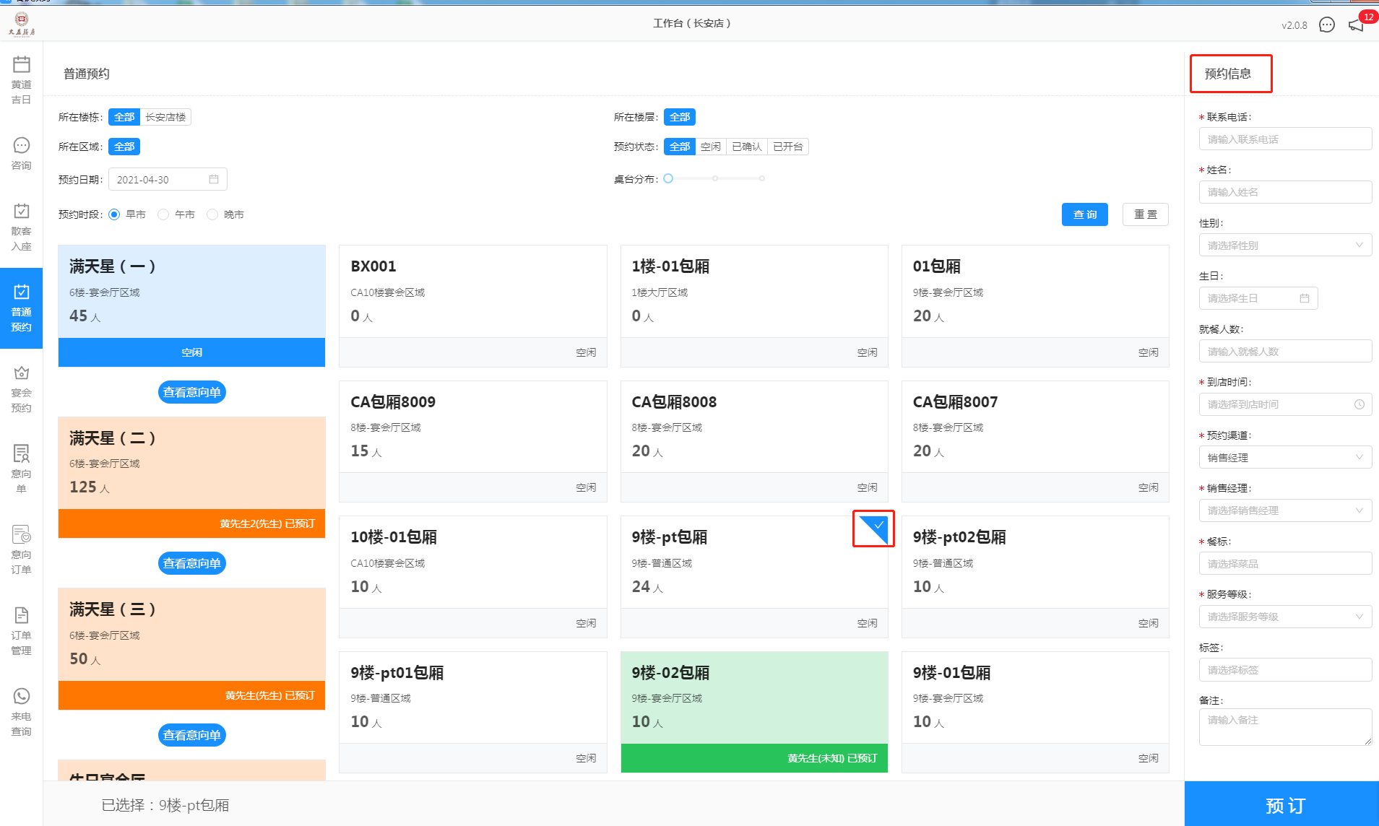Click the 查询 button
The width and height of the screenshot is (1379, 826).
[1084, 214]
